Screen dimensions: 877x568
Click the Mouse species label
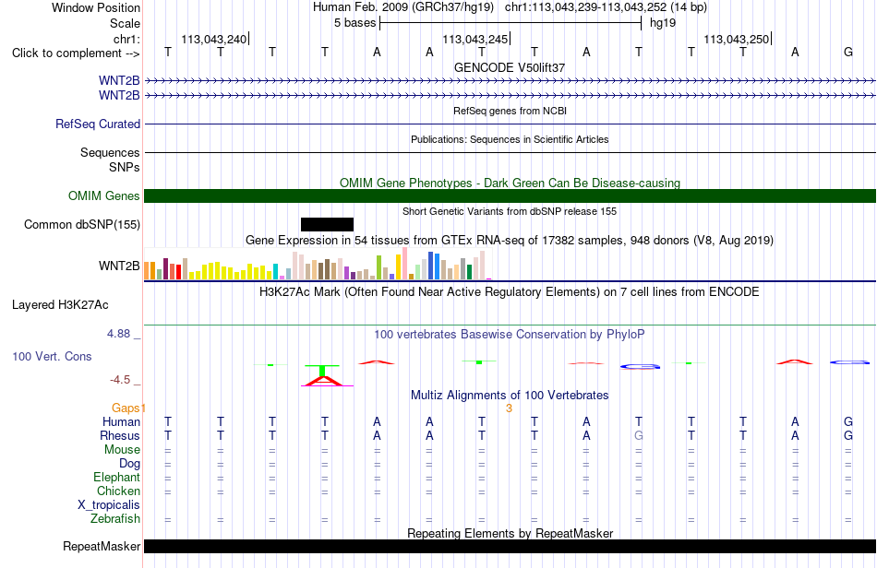[x=123, y=450]
